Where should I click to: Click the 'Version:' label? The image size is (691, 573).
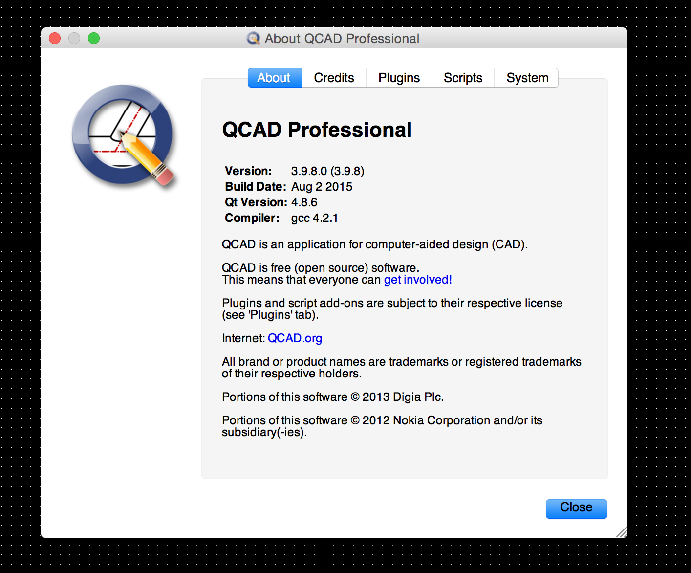248,171
